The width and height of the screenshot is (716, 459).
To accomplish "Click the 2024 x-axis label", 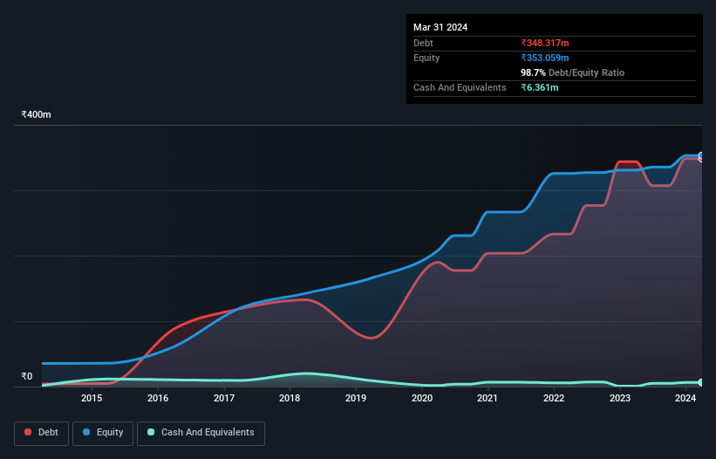I will pos(685,398).
